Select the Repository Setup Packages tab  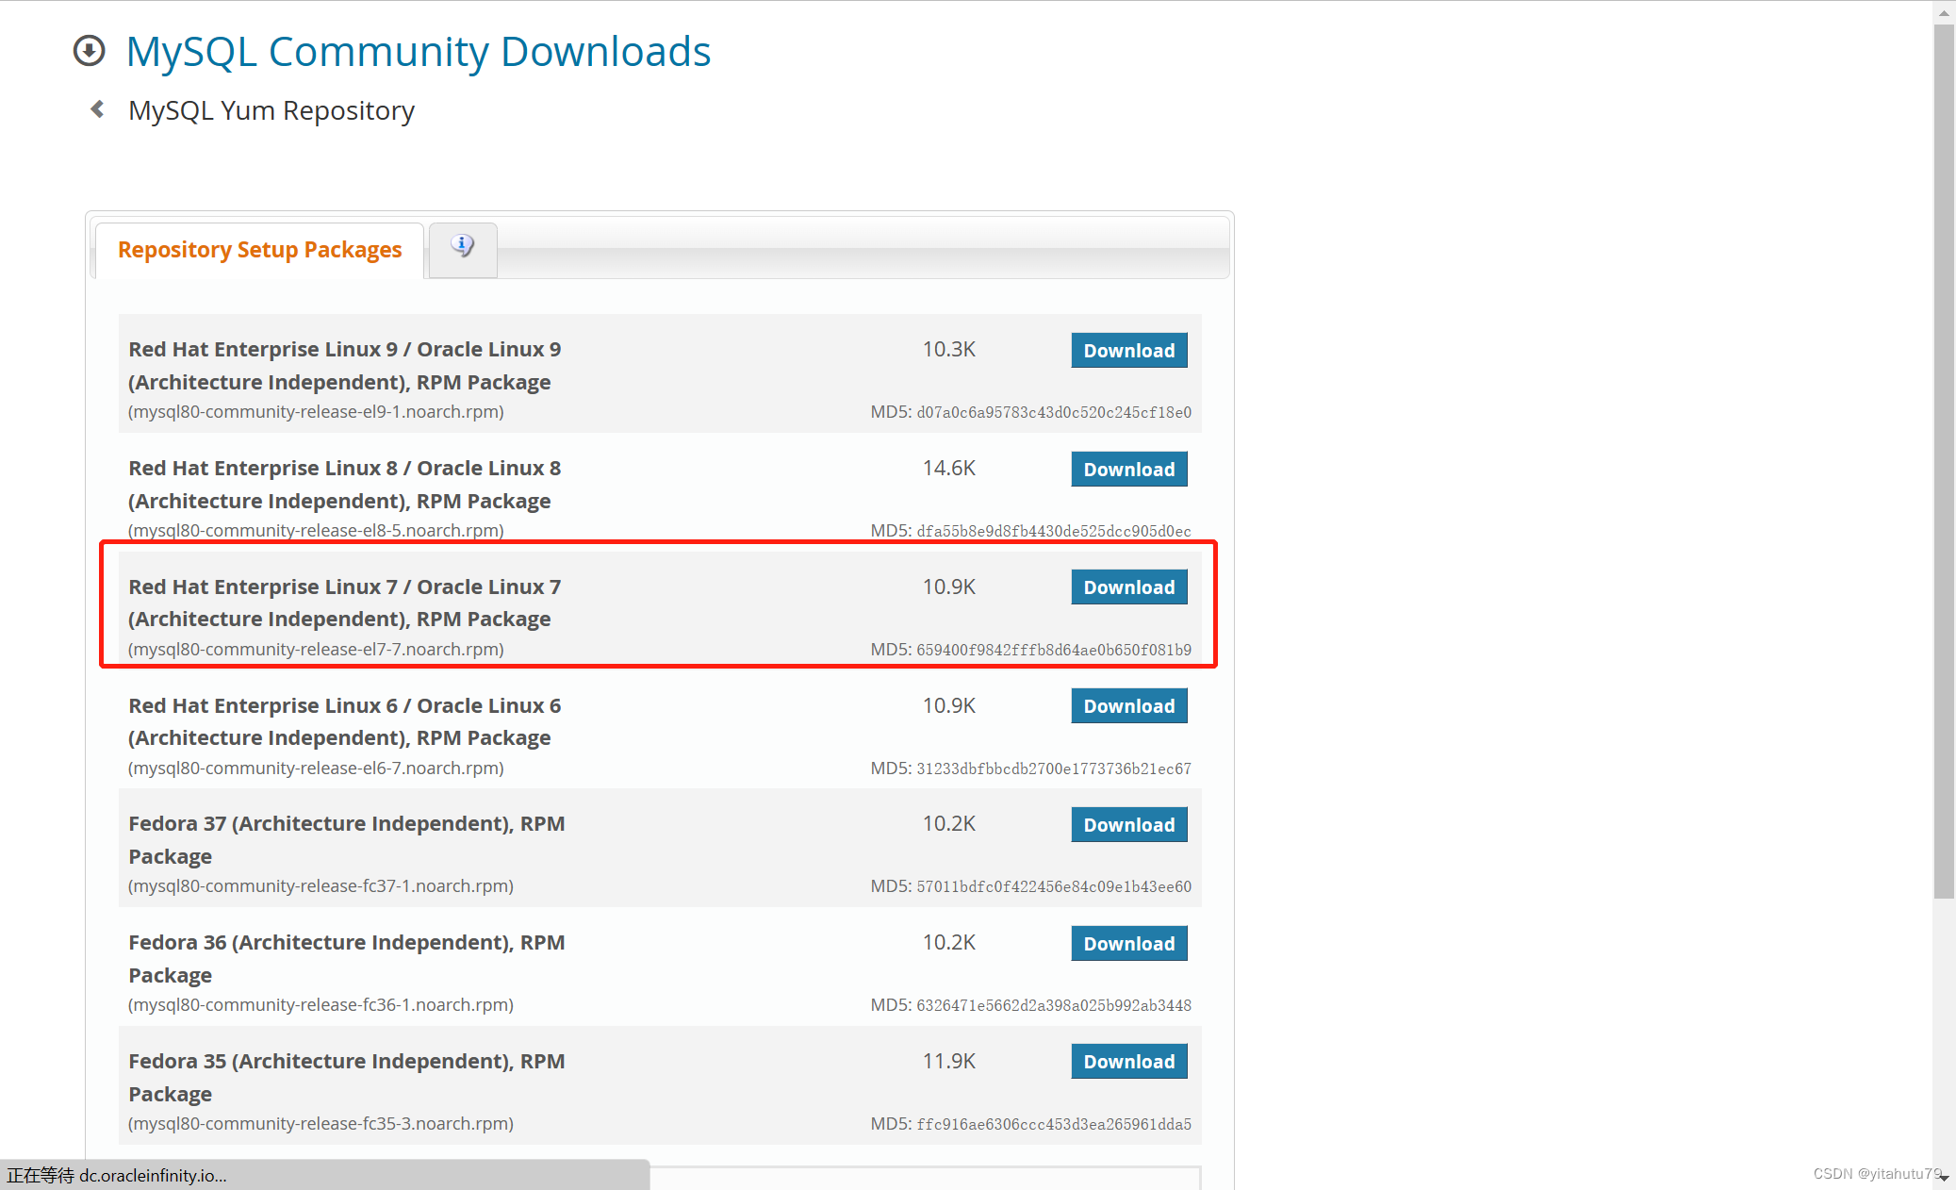[259, 250]
